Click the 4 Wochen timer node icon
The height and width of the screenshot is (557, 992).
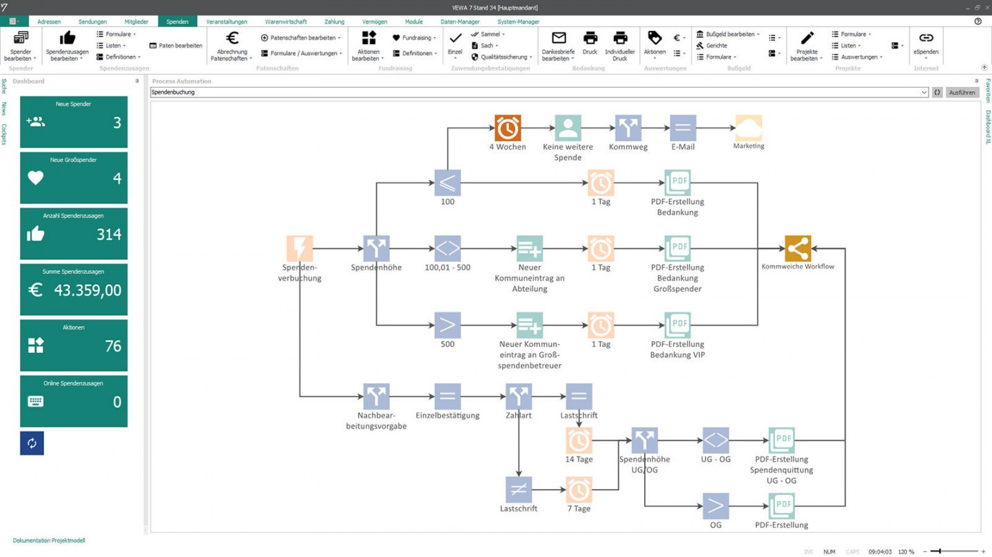508,128
